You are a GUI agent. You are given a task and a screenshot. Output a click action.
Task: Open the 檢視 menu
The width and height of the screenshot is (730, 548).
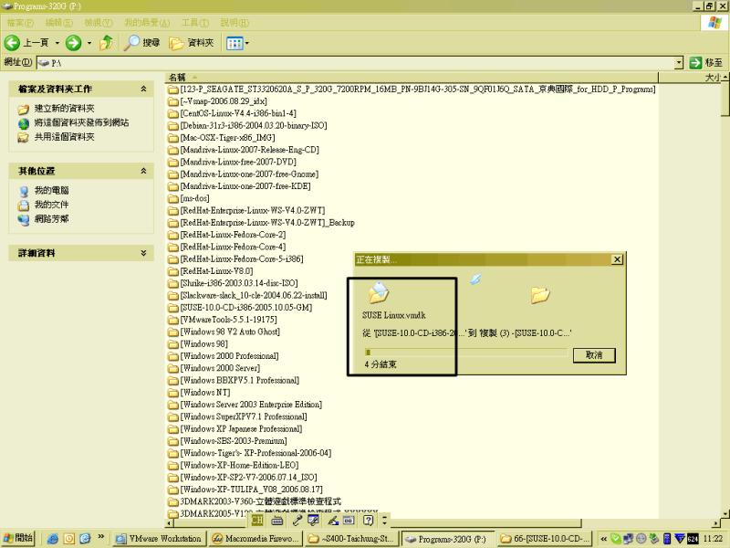[99, 22]
